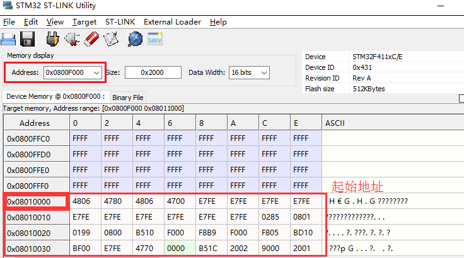
Task: Click cell F805 in row 0x08010020
Action: click(275, 233)
